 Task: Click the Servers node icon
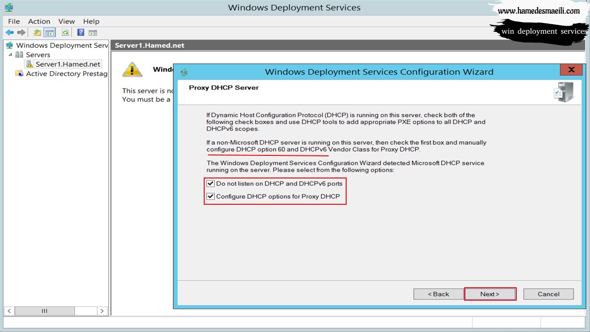pos(19,55)
